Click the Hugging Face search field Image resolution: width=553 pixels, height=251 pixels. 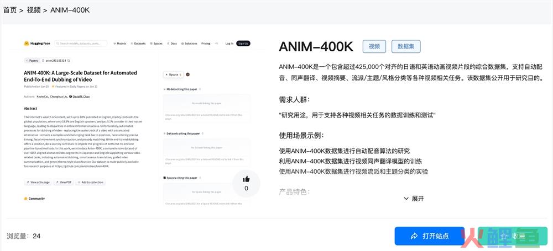[x=80, y=43]
